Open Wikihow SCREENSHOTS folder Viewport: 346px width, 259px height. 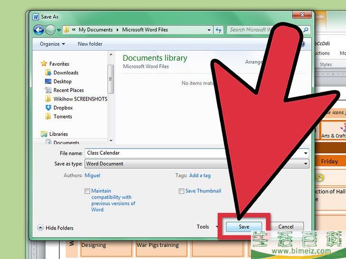pos(80,99)
